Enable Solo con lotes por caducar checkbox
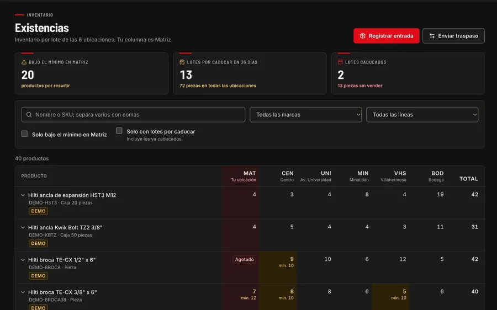The image size is (497, 310). coord(119,131)
